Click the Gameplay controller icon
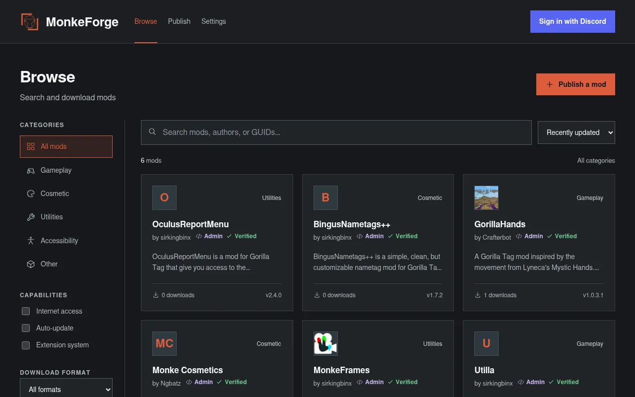This screenshot has width=635, height=397. click(x=31, y=170)
